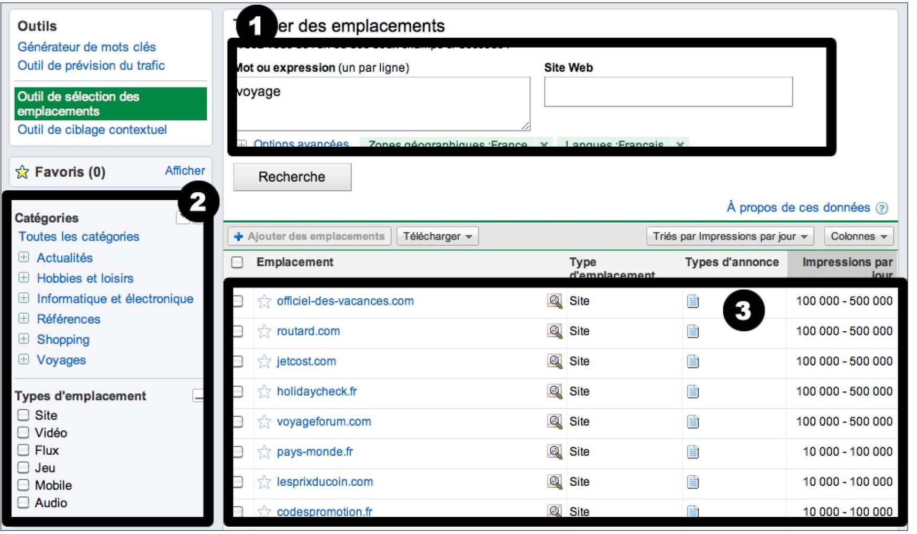Image resolution: width=917 pixels, height=534 pixels.
Task: Remove the Langues Français filter tag
Action: [x=680, y=144]
